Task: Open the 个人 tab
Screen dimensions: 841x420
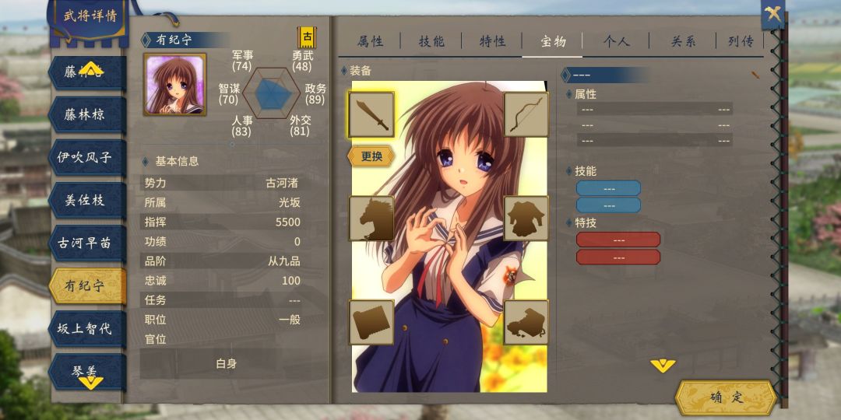Action: [616, 42]
